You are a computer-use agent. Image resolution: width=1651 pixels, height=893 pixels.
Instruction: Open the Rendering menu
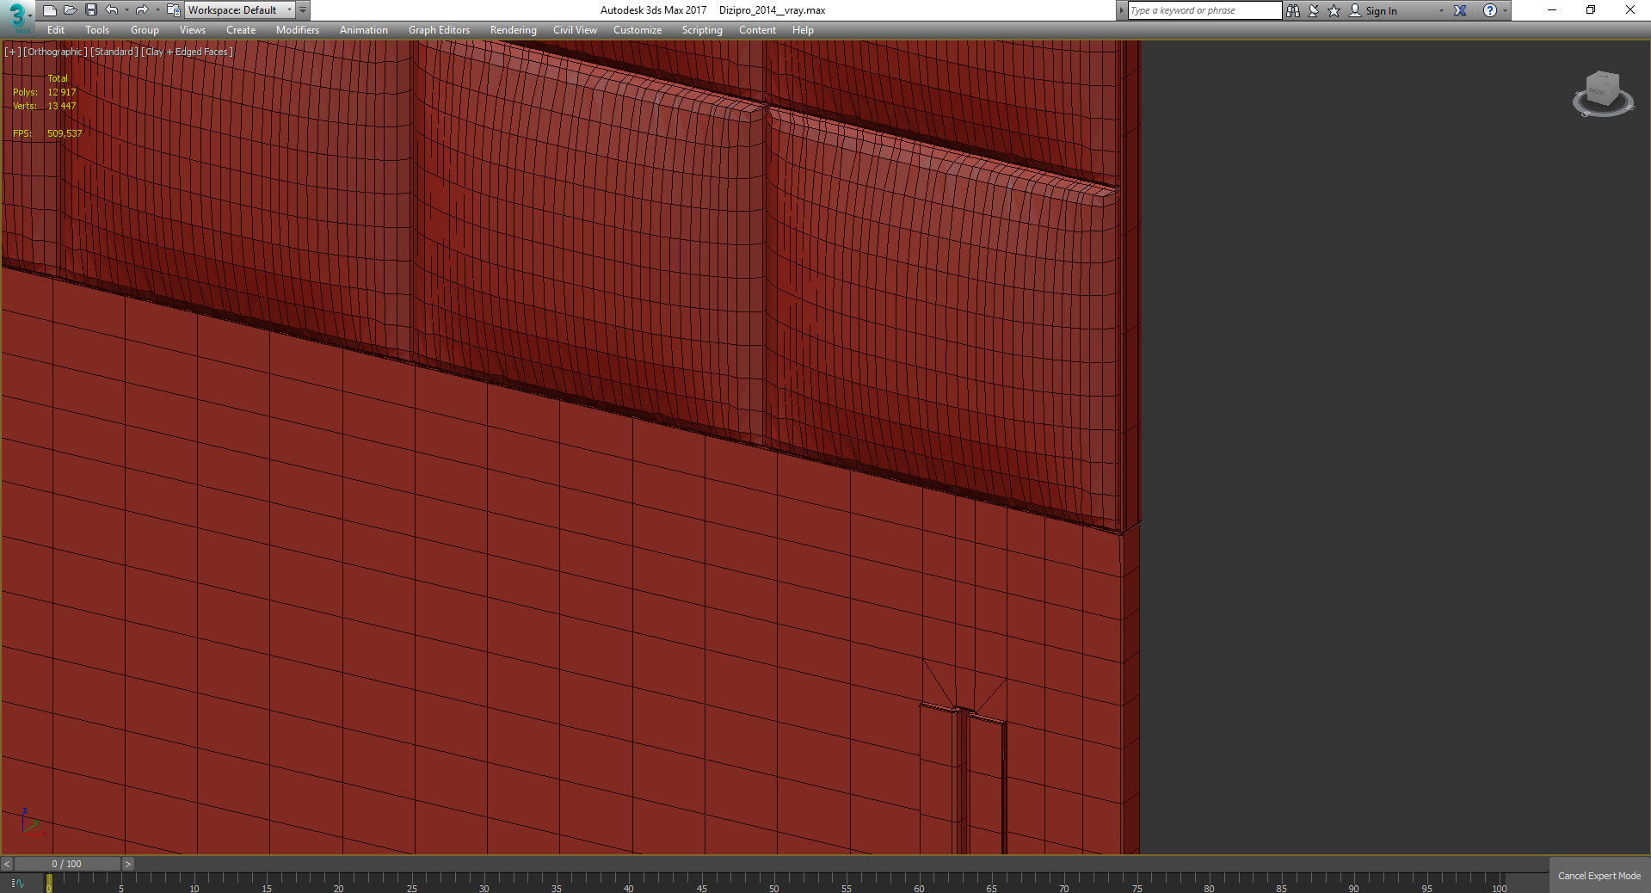click(514, 30)
